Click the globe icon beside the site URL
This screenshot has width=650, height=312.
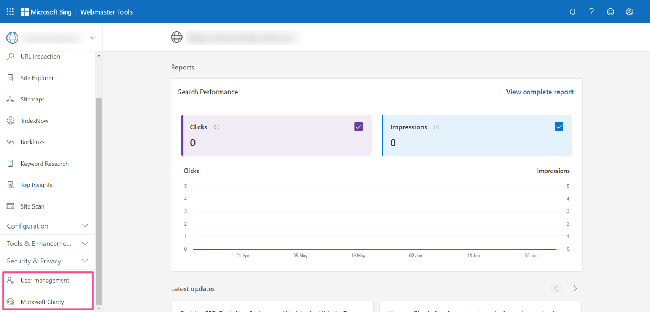pyautogui.click(x=177, y=37)
